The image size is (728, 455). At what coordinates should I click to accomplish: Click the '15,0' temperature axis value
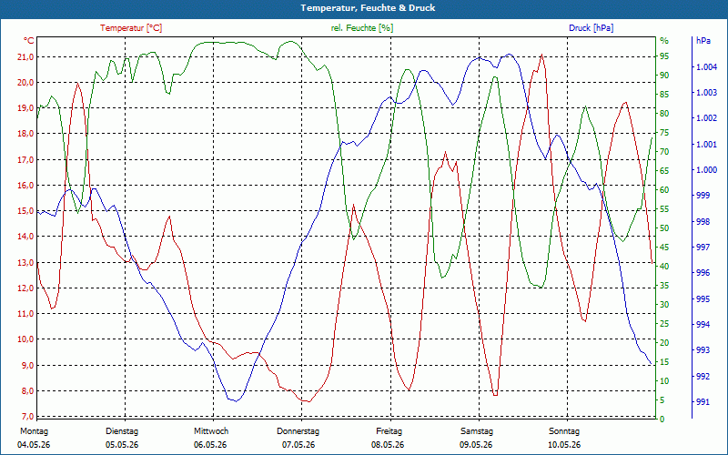coord(25,211)
